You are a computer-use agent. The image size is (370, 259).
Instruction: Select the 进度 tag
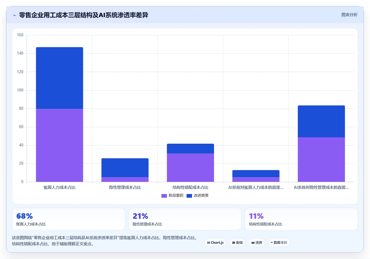[257, 243]
